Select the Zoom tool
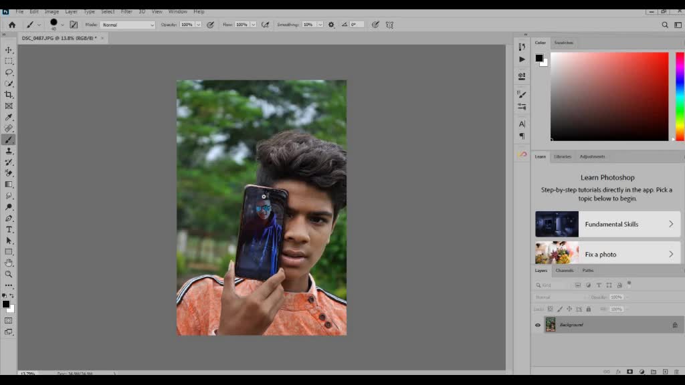The image size is (685, 385). [x=9, y=274]
